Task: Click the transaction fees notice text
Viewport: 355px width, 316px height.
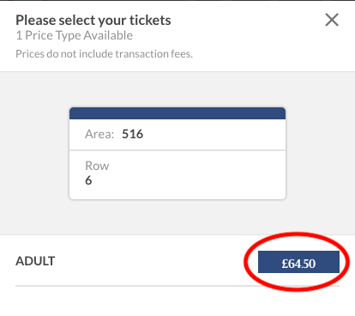Action: pos(104,54)
